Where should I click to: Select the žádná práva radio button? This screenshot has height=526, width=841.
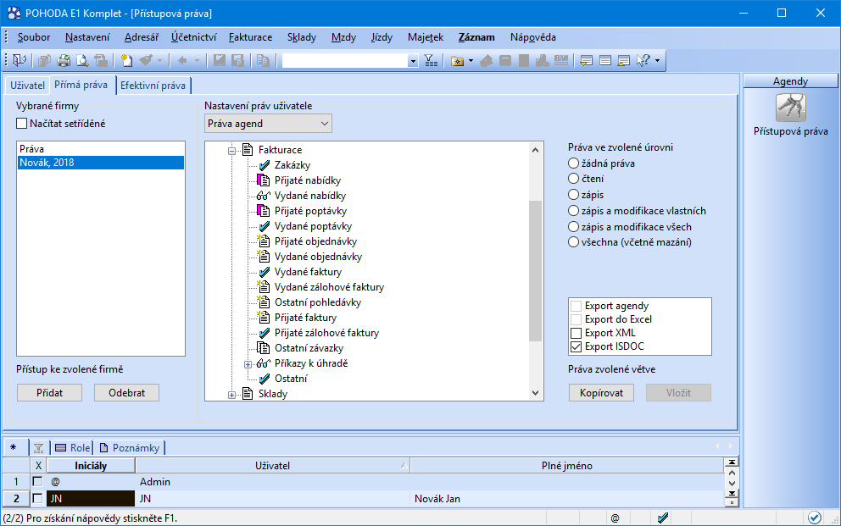(573, 163)
